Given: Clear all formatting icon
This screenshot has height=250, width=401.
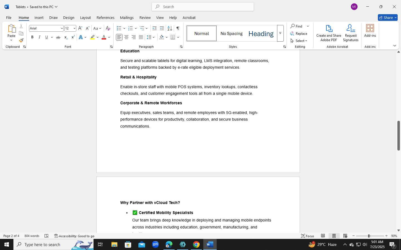Looking at the screenshot, I should click(108, 28).
